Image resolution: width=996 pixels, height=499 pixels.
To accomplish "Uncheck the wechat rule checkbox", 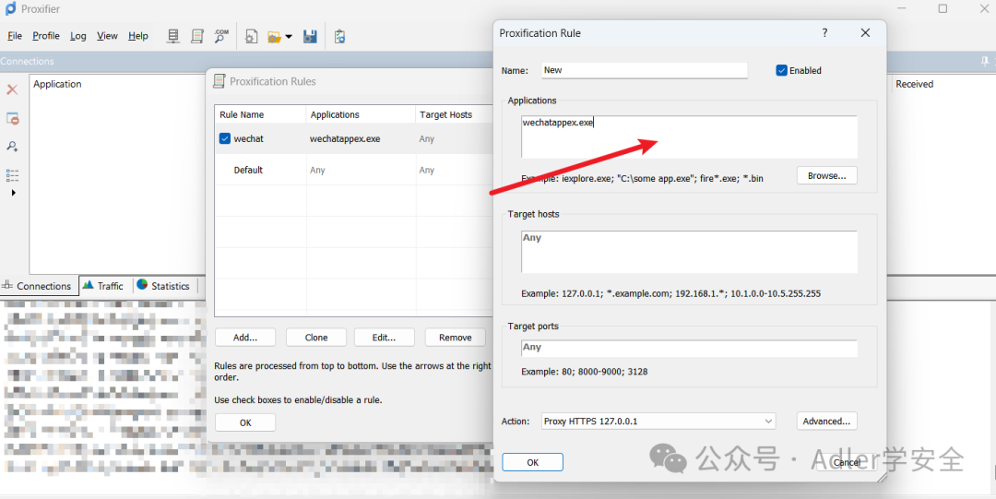I will (x=225, y=138).
